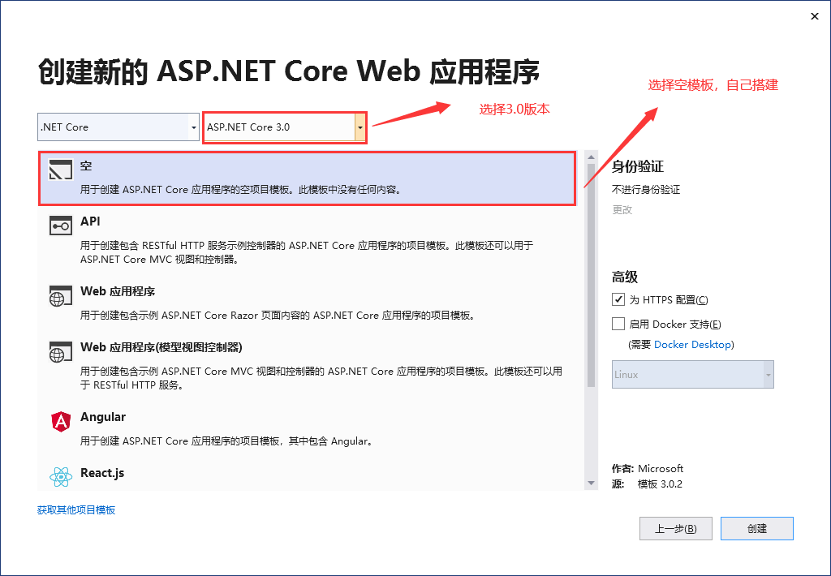Go back with 上一步(B) button
Screen dimensions: 831x576
(676, 528)
